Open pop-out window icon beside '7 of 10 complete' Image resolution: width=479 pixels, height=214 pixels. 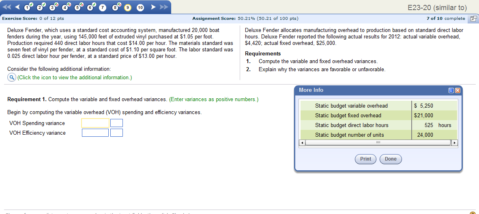[473, 19]
